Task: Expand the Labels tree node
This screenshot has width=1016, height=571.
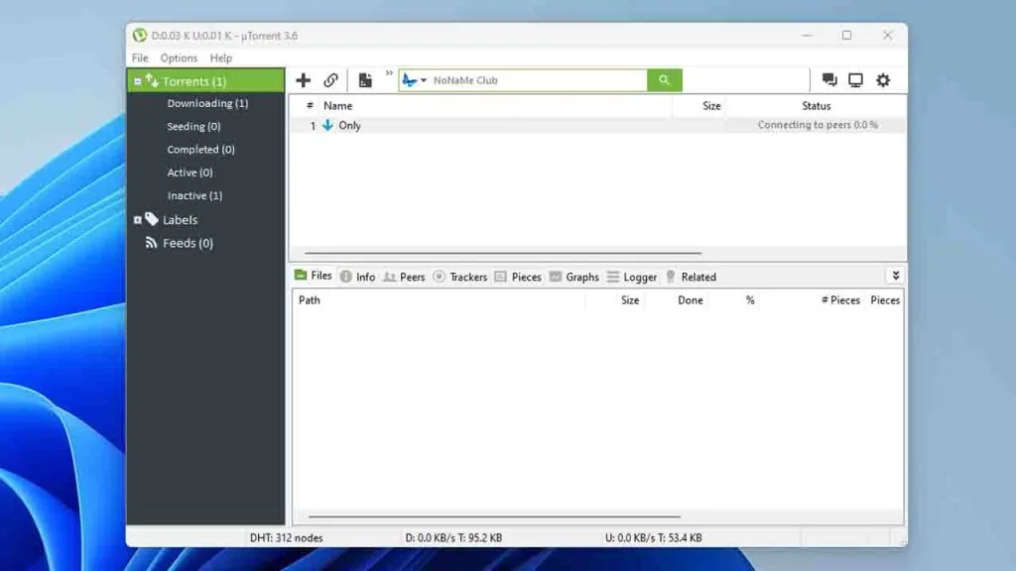Action: coord(137,220)
